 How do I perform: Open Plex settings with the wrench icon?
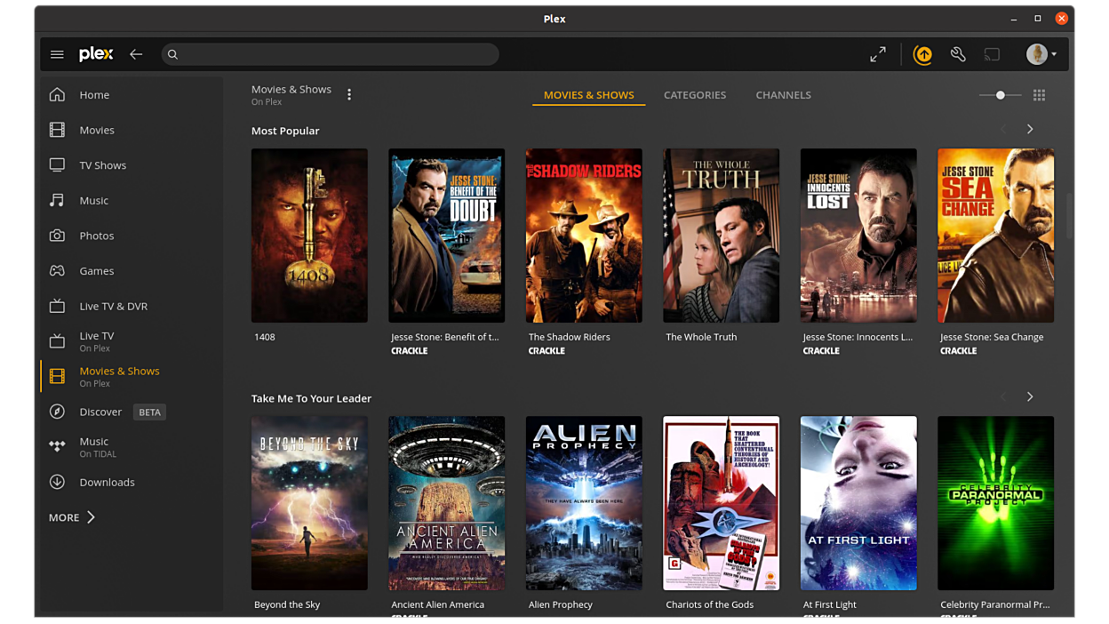click(x=957, y=54)
